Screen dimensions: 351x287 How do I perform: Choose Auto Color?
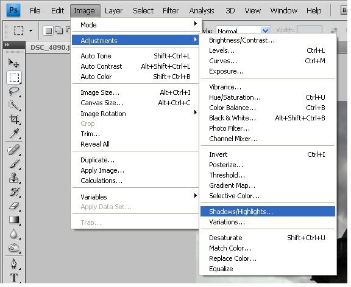135,77
